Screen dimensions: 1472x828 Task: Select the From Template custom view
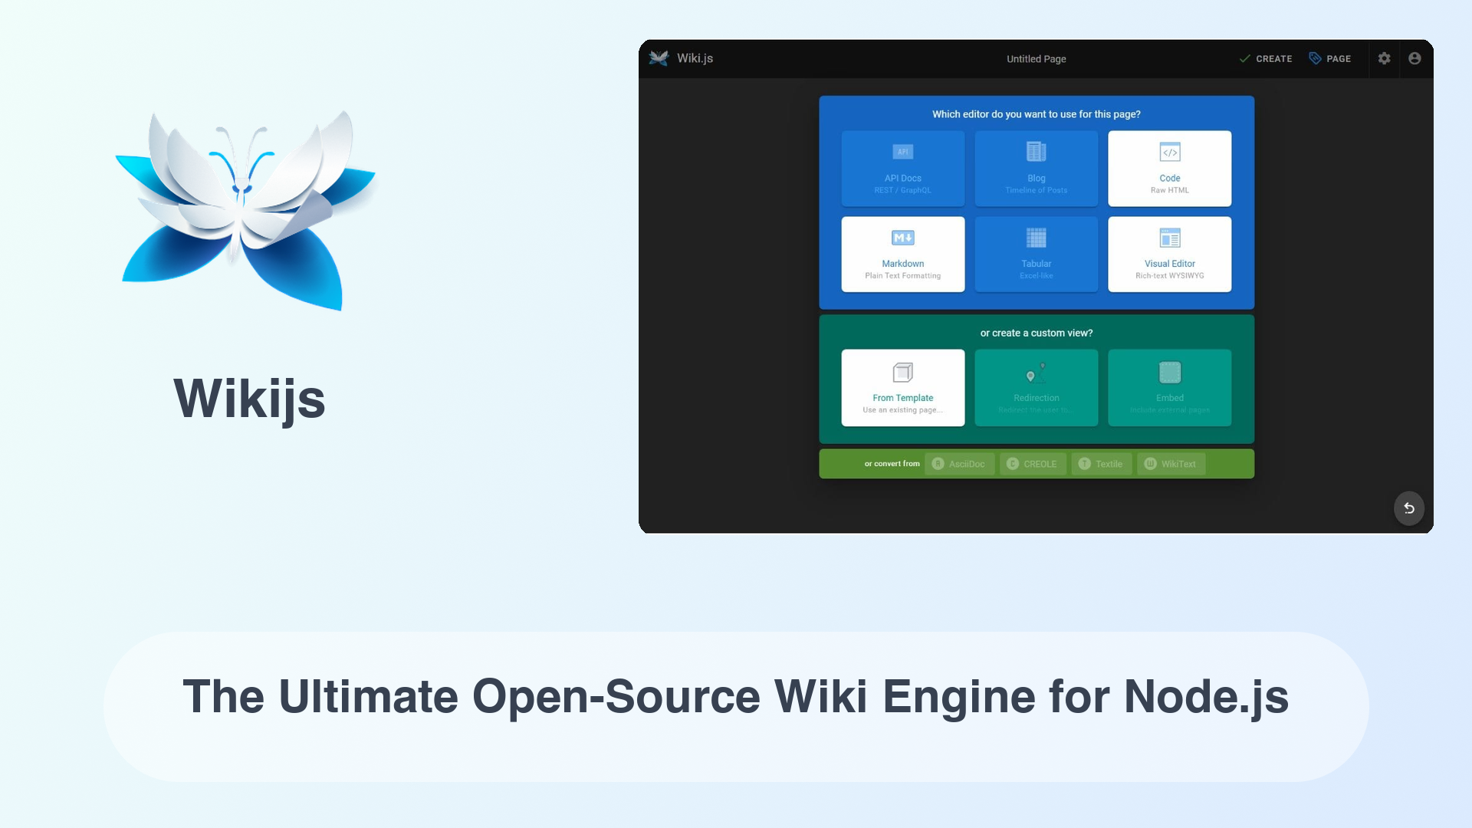[903, 387]
